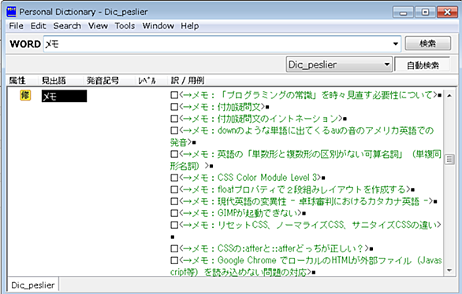The image size is (462, 294).
Task: Tick the checkbox before メモ：付加疑問文
Action: tap(174, 107)
